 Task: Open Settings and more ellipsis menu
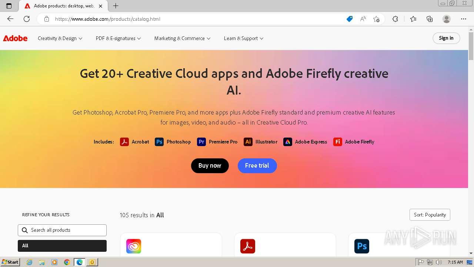(464, 19)
